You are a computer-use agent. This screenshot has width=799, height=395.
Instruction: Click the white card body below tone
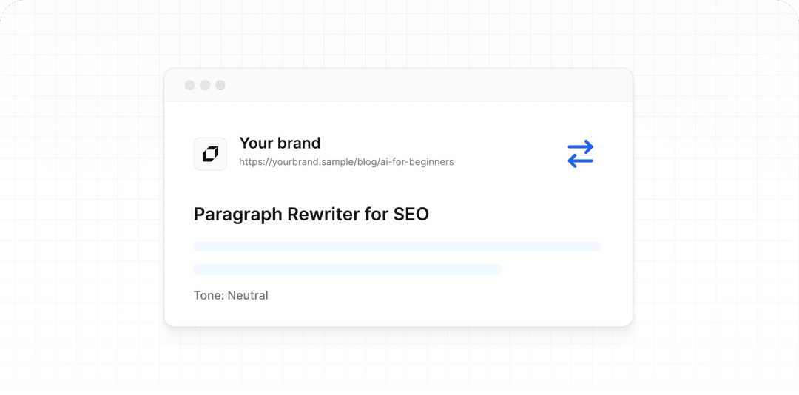444,312
